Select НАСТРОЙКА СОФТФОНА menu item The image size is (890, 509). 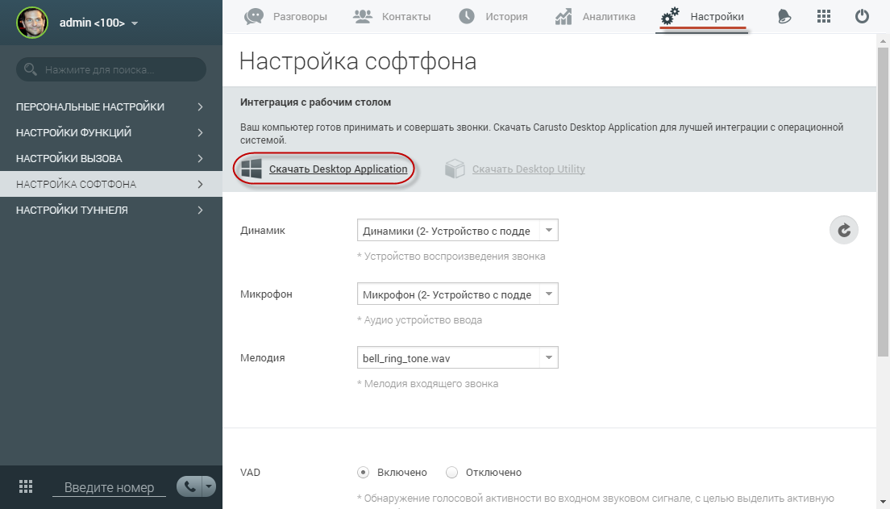111,184
